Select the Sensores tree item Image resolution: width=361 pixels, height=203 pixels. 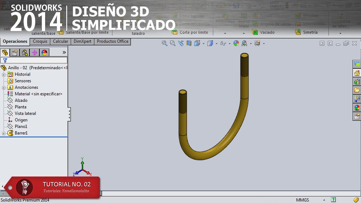pyautogui.click(x=23, y=81)
